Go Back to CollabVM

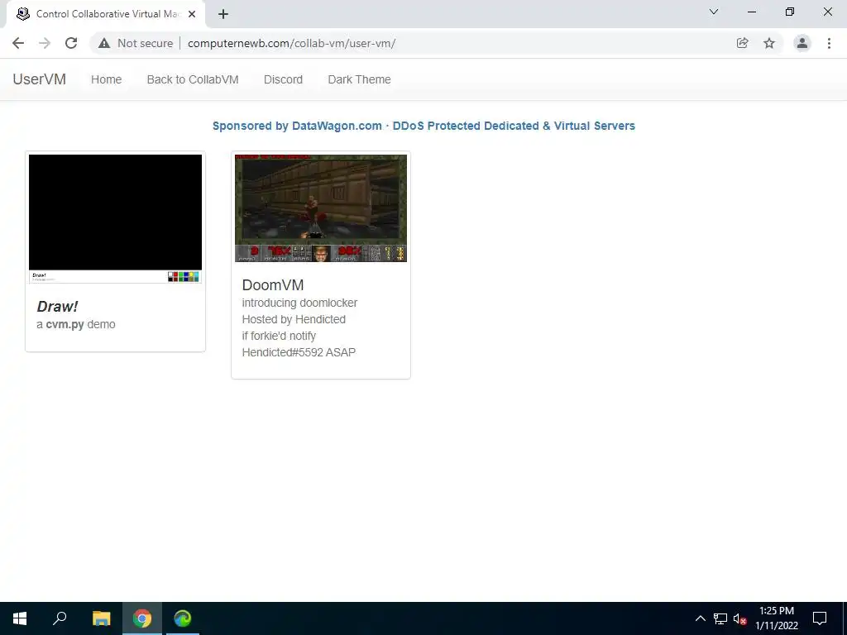point(193,79)
